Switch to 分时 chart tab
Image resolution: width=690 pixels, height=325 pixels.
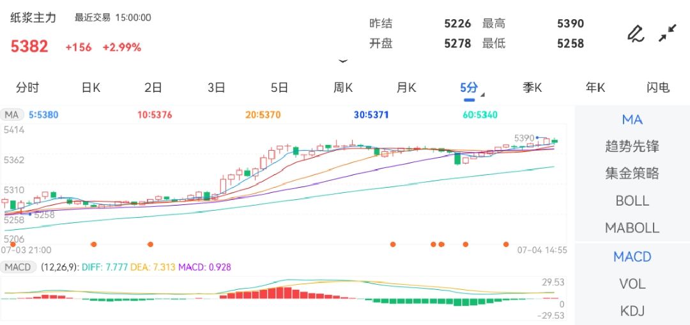27,87
